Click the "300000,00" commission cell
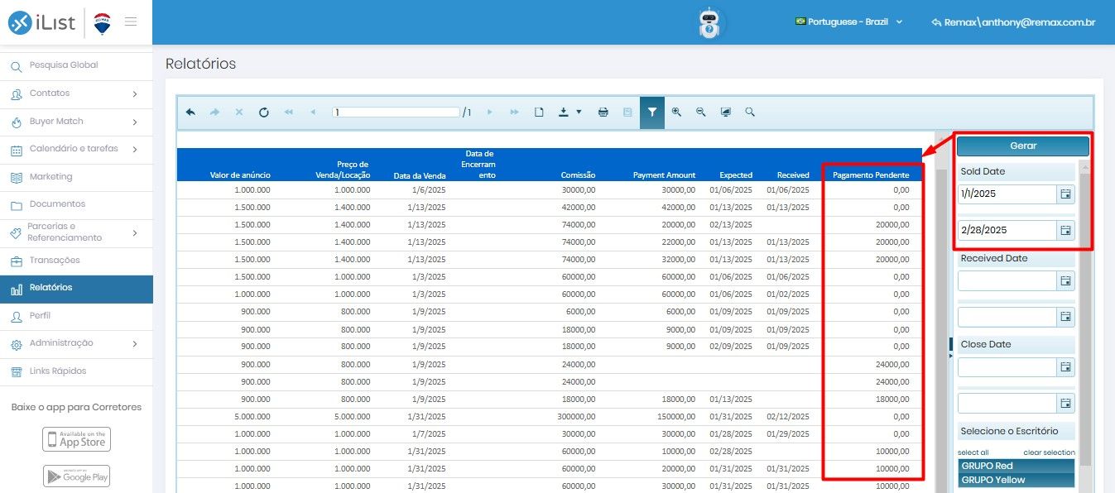The width and height of the screenshot is (1115, 493). [576, 416]
